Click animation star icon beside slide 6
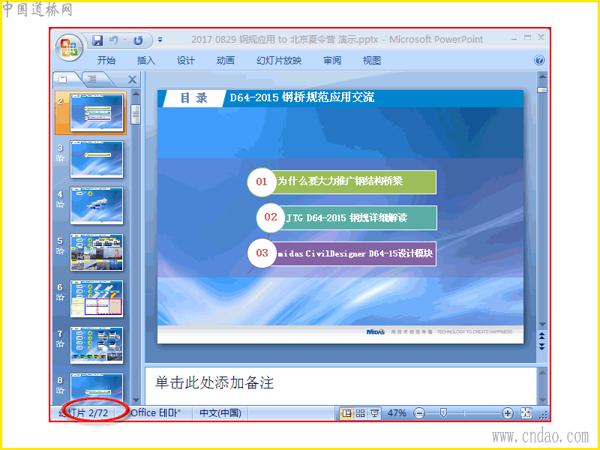This screenshot has height=450, width=600. [x=61, y=297]
